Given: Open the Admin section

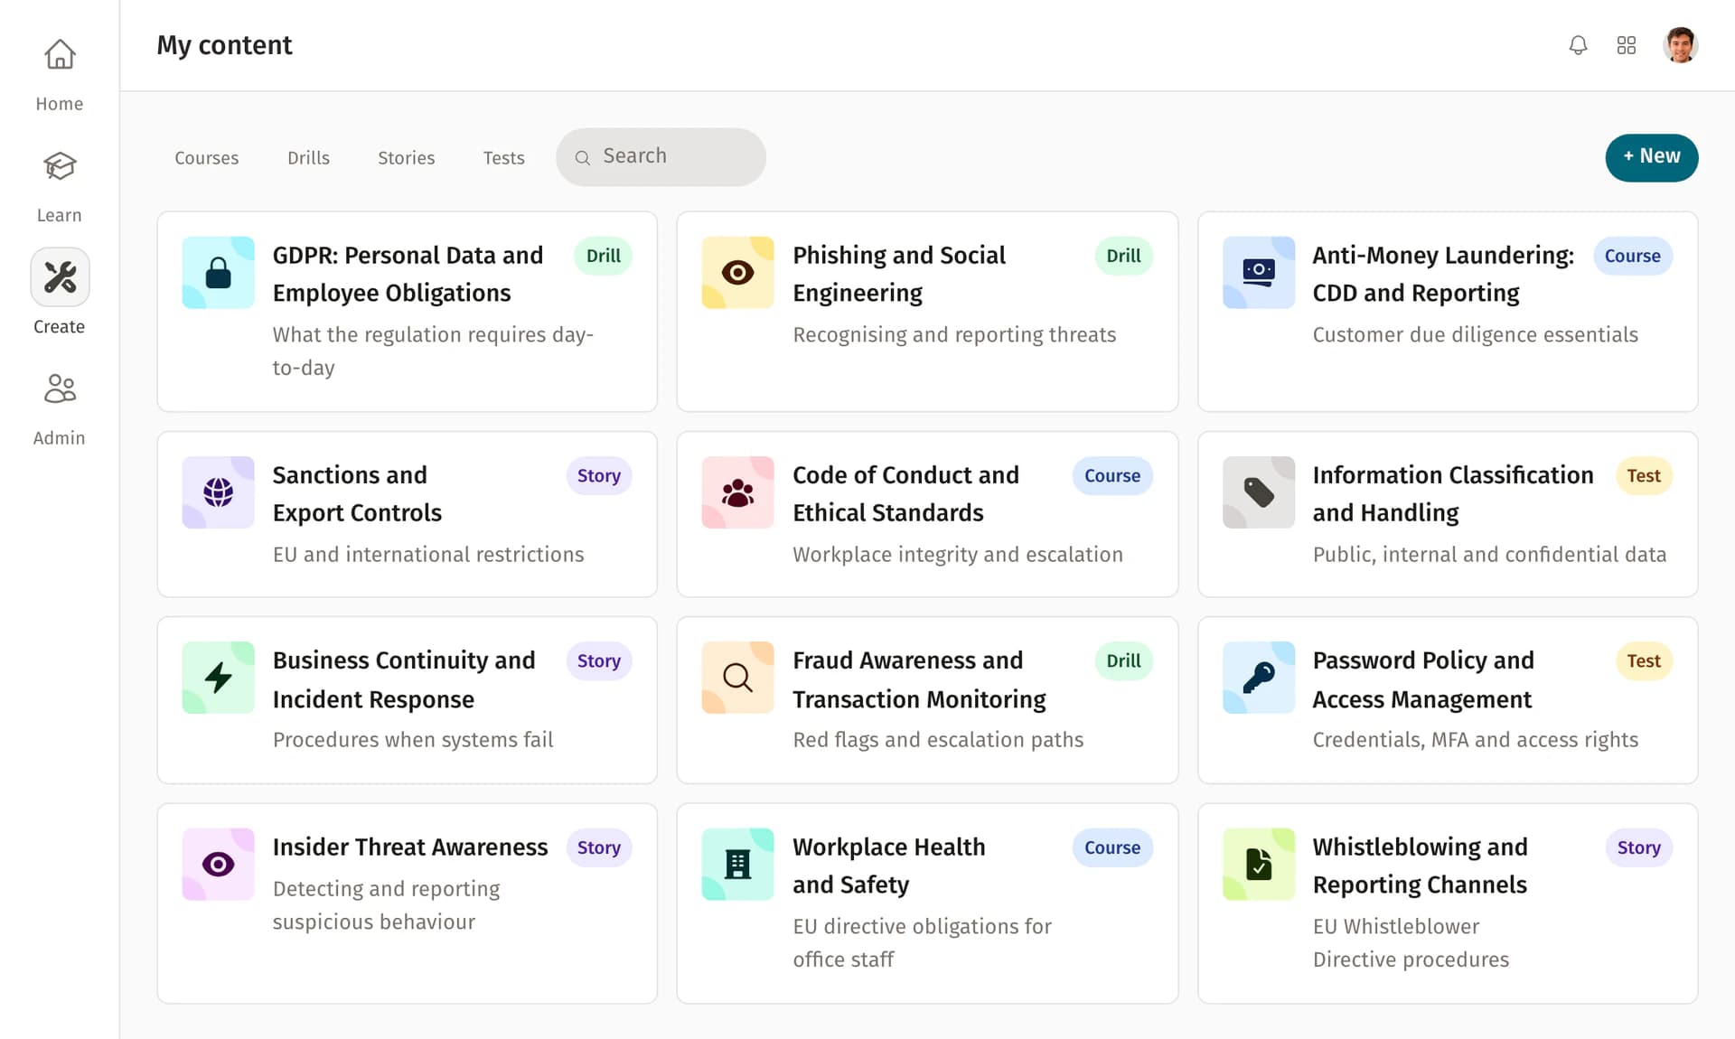Looking at the screenshot, I should click(59, 407).
